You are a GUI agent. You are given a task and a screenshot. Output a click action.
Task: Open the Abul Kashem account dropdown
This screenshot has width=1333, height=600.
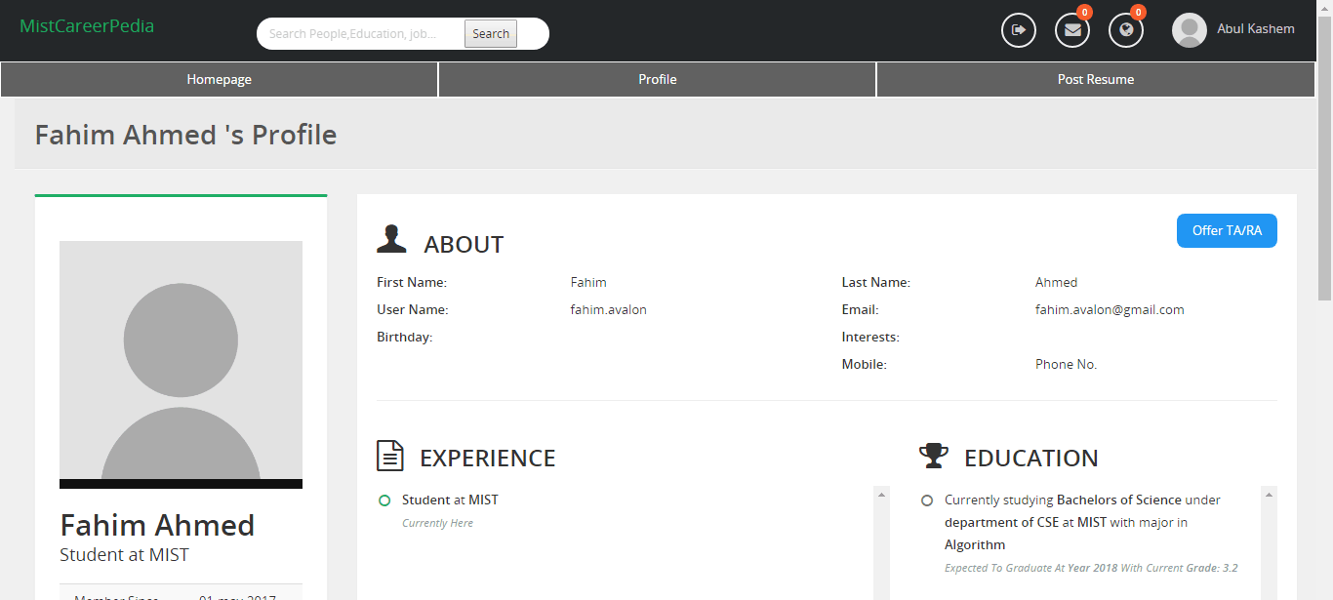1255,29
